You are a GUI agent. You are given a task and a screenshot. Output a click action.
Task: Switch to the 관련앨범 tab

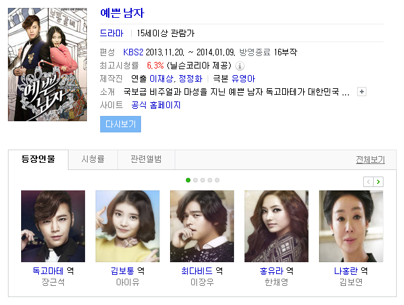(x=146, y=159)
